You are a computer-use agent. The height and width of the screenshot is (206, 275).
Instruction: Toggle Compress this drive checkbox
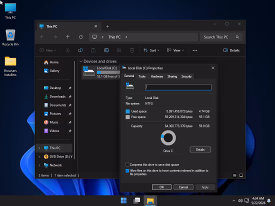click(127, 164)
